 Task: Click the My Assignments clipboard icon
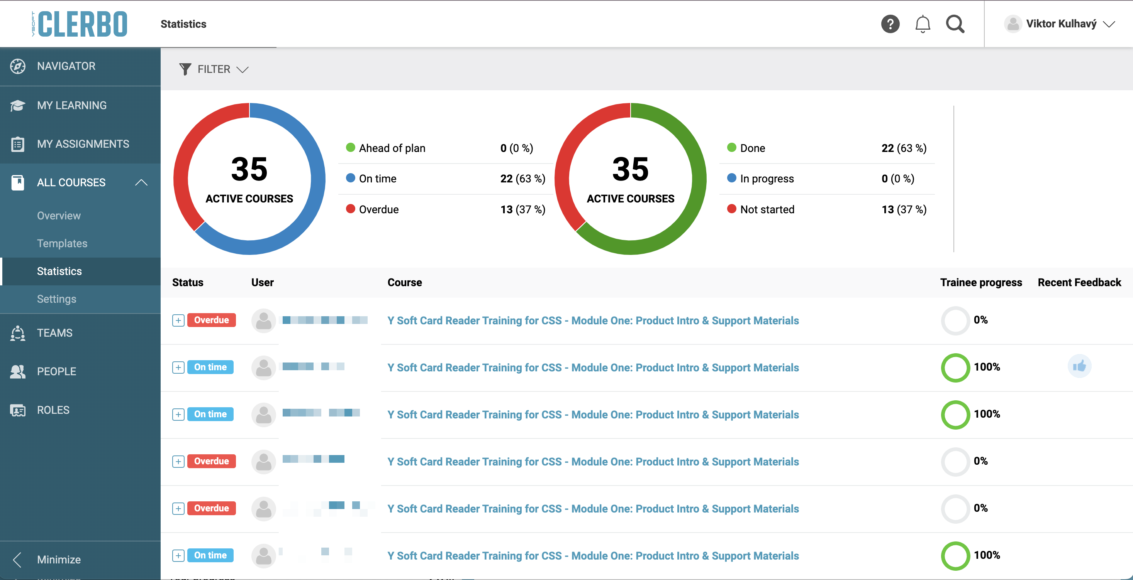[x=18, y=144]
